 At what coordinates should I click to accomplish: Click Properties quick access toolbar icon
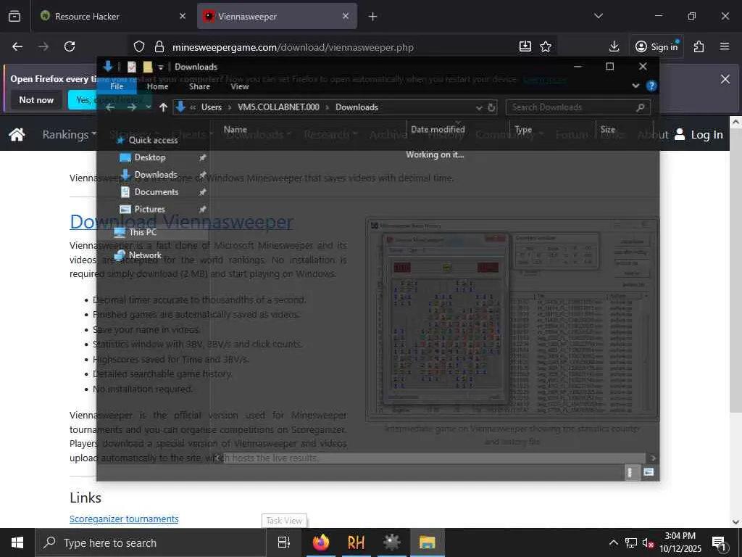132,67
